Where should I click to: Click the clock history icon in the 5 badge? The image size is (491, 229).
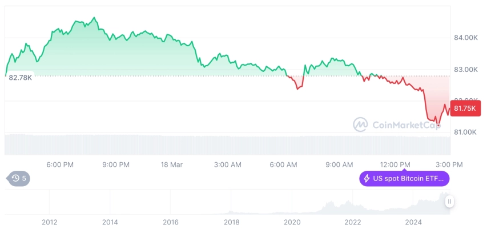pyautogui.click(x=15, y=179)
